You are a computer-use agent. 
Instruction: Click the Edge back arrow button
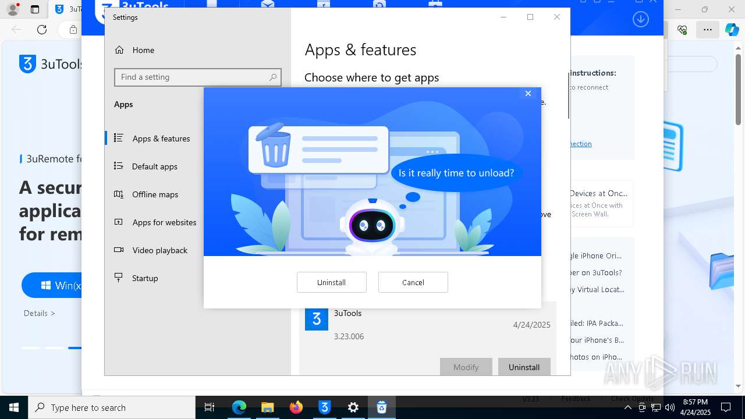click(x=16, y=29)
